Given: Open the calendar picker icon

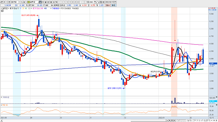Looking at the screenshot, I should tap(115, 2).
